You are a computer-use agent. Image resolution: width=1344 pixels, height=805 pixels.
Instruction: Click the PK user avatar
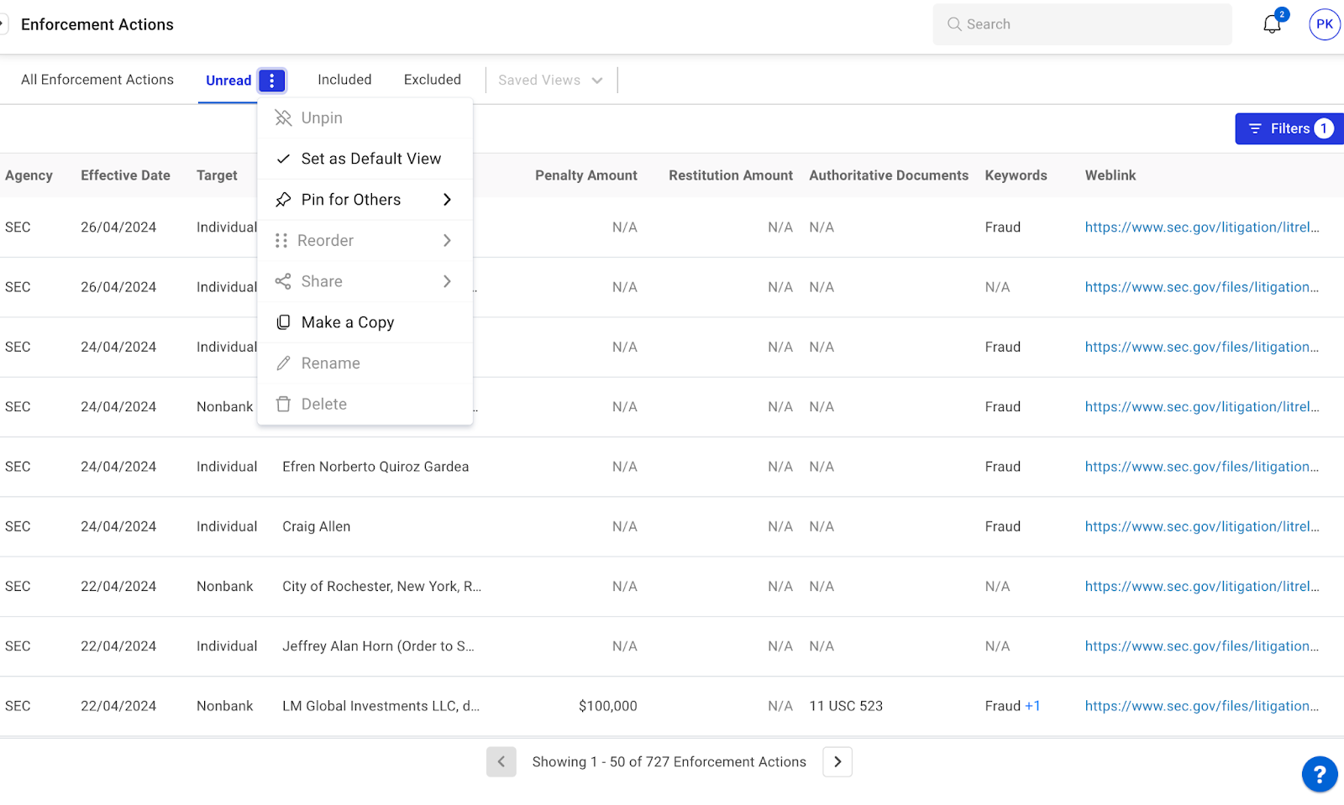click(x=1324, y=24)
